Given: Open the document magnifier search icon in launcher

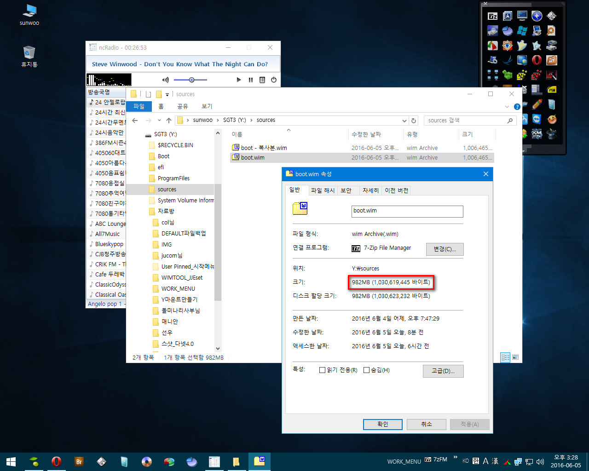Looking at the screenshot, I should (551, 31).
